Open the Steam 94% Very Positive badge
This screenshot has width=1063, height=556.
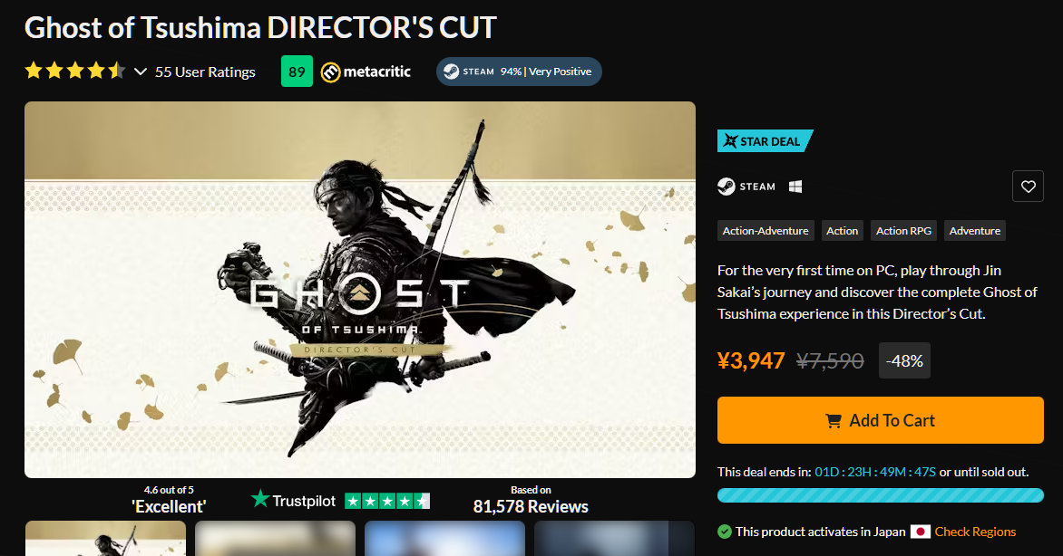[x=520, y=72]
